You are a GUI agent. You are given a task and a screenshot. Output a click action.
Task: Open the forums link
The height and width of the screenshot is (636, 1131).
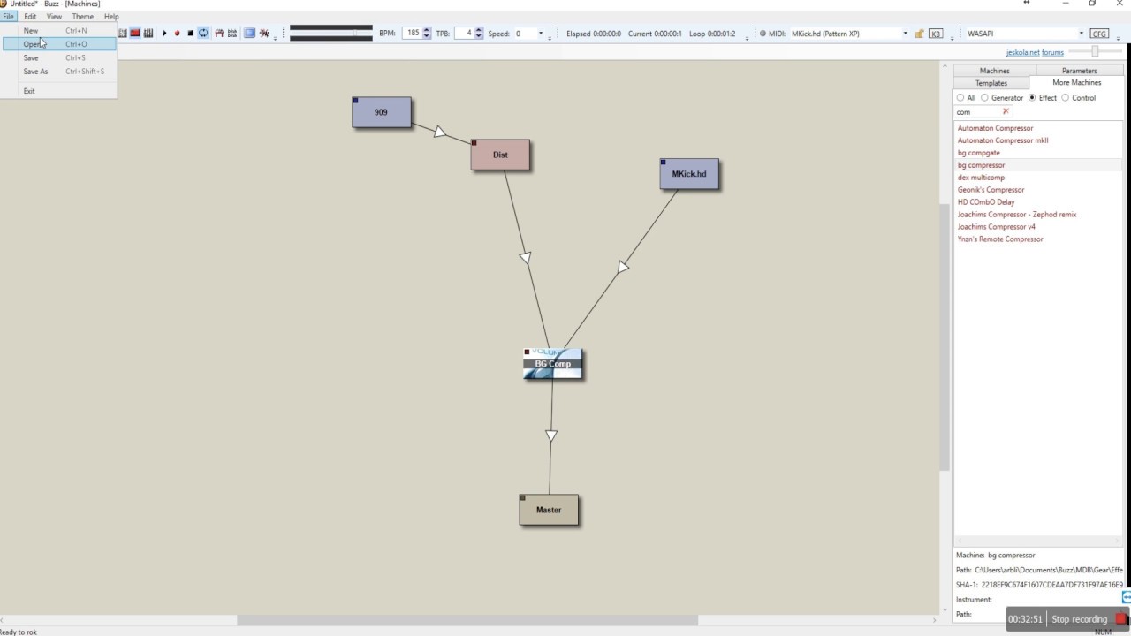(1052, 52)
